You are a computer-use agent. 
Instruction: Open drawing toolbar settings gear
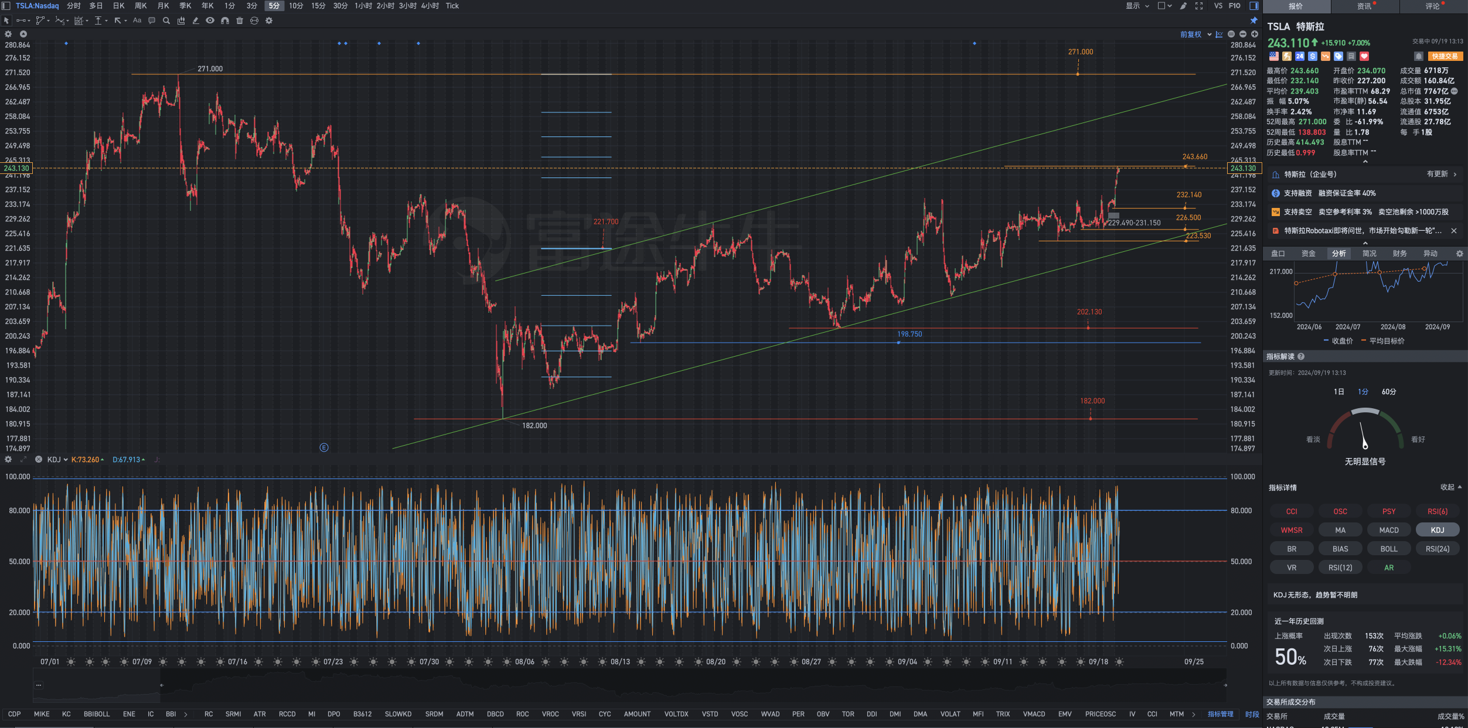tap(269, 20)
